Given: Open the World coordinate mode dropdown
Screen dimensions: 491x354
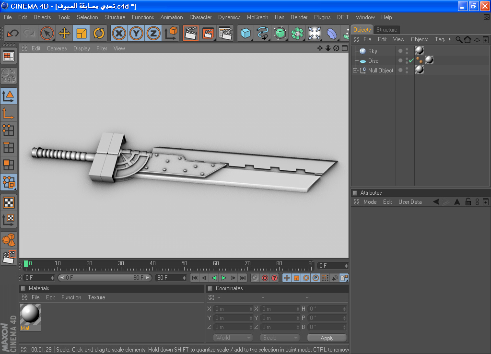Looking at the screenshot, I should (x=233, y=338).
